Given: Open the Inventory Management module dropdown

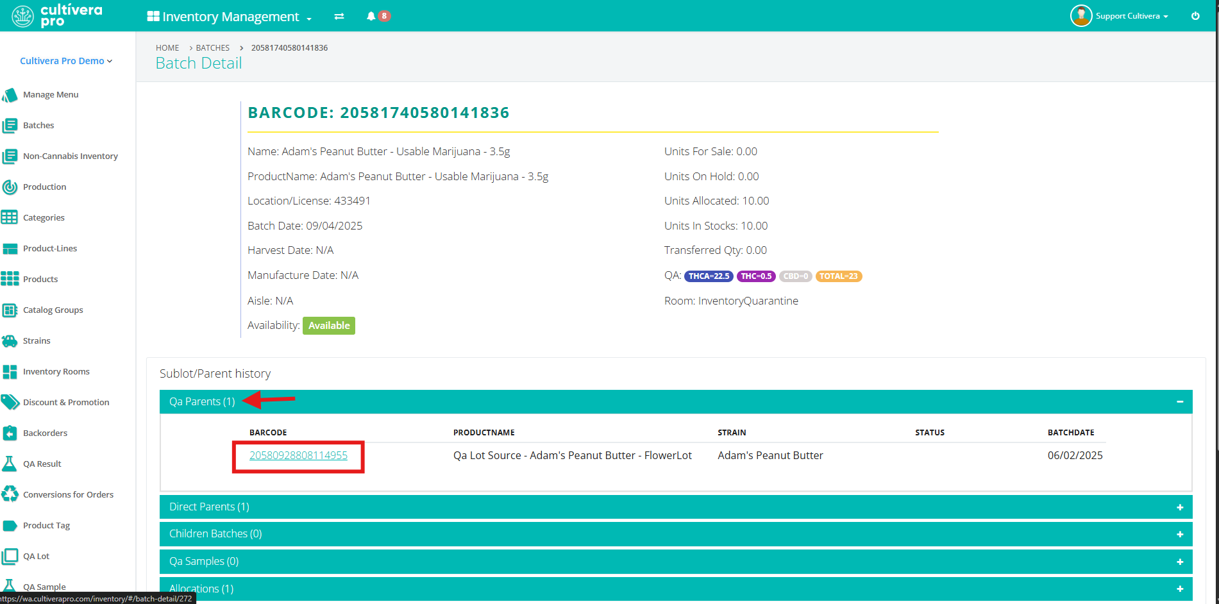Looking at the screenshot, I should coord(230,17).
